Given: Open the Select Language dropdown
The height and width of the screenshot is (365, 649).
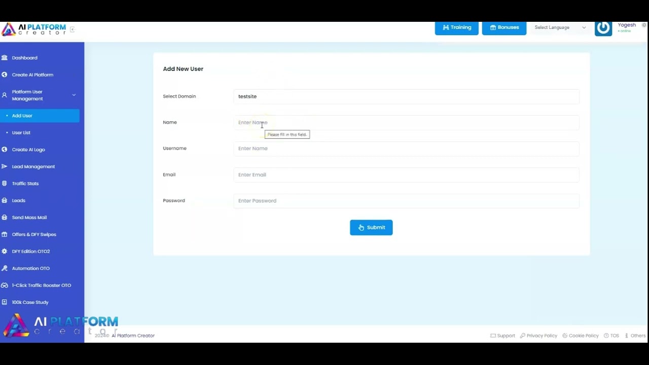Looking at the screenshot, I should click(x=560, y=27).
